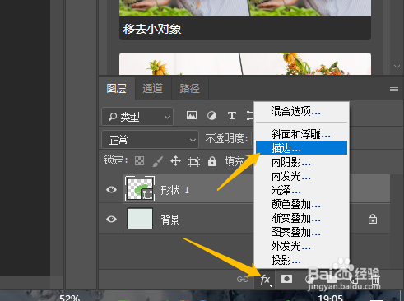Screen dimensions: 404x301
Task: Toggle prevent artboard auto-nesting lock icon
Action: pos(194,161)
